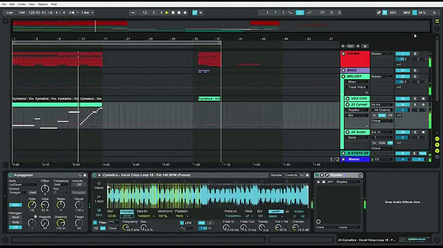The image size is (443, 248).
Task: Open 23 Cymatics 'All Ins' input dropdown
Action: 382,104
